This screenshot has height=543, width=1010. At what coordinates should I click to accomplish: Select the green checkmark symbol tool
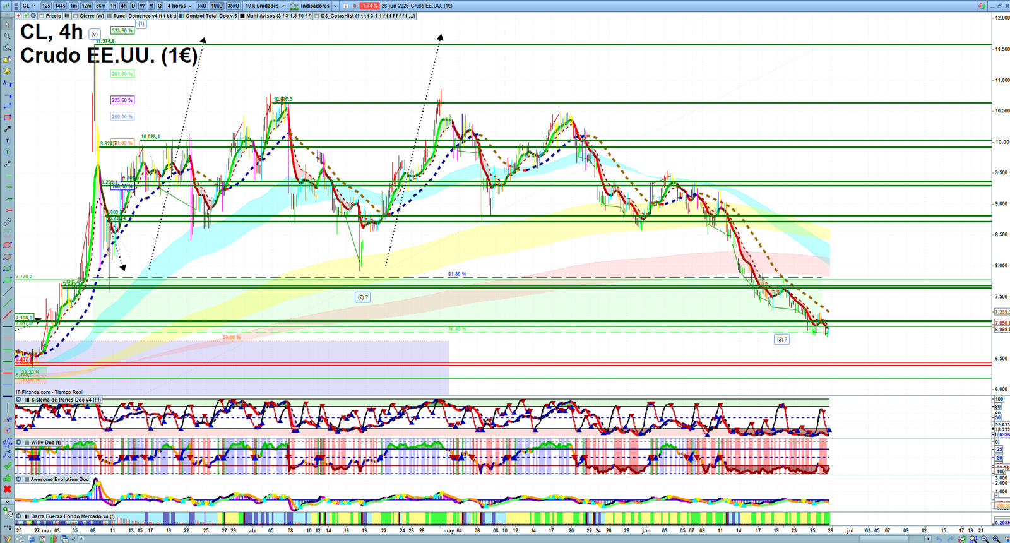click(8, 465)
